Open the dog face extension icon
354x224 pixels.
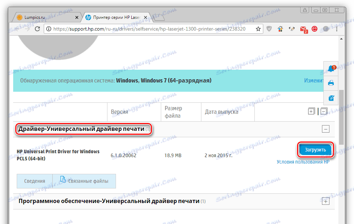coord(292,29)
